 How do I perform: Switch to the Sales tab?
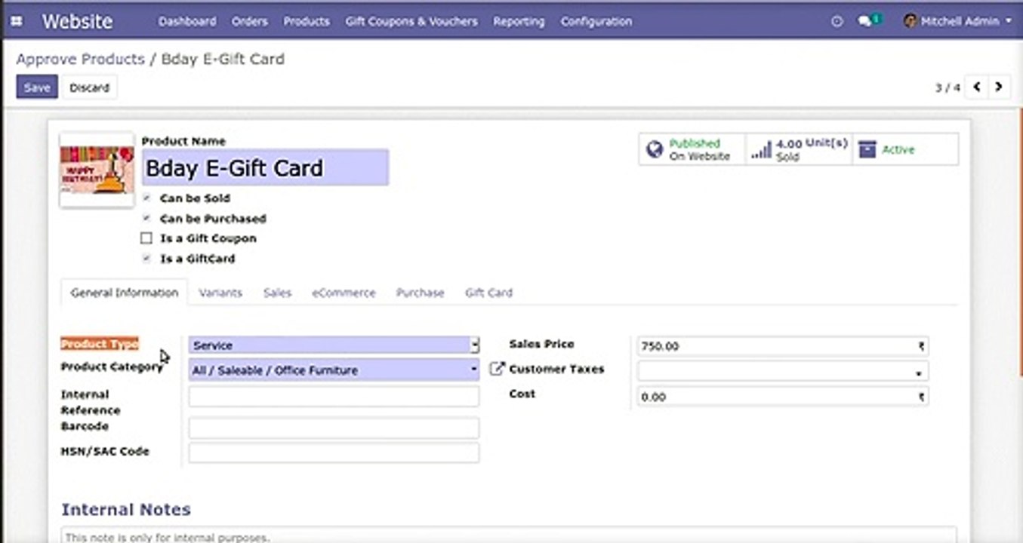click(x=277, y=293)
